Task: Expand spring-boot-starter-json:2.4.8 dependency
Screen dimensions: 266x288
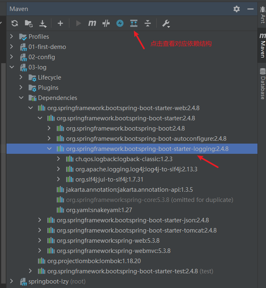Action: click(x=40, y=220)
